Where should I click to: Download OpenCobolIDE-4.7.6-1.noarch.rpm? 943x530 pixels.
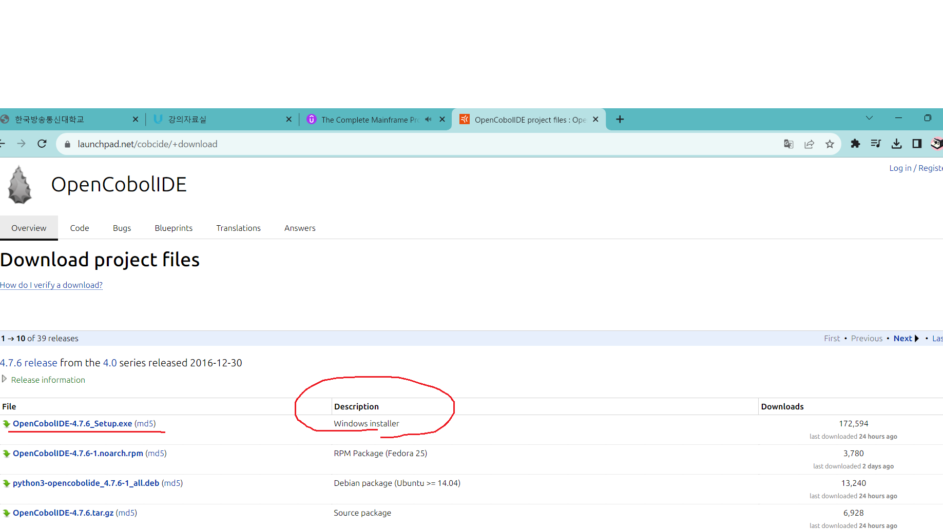pyautogui.click(x=78, y=453)
